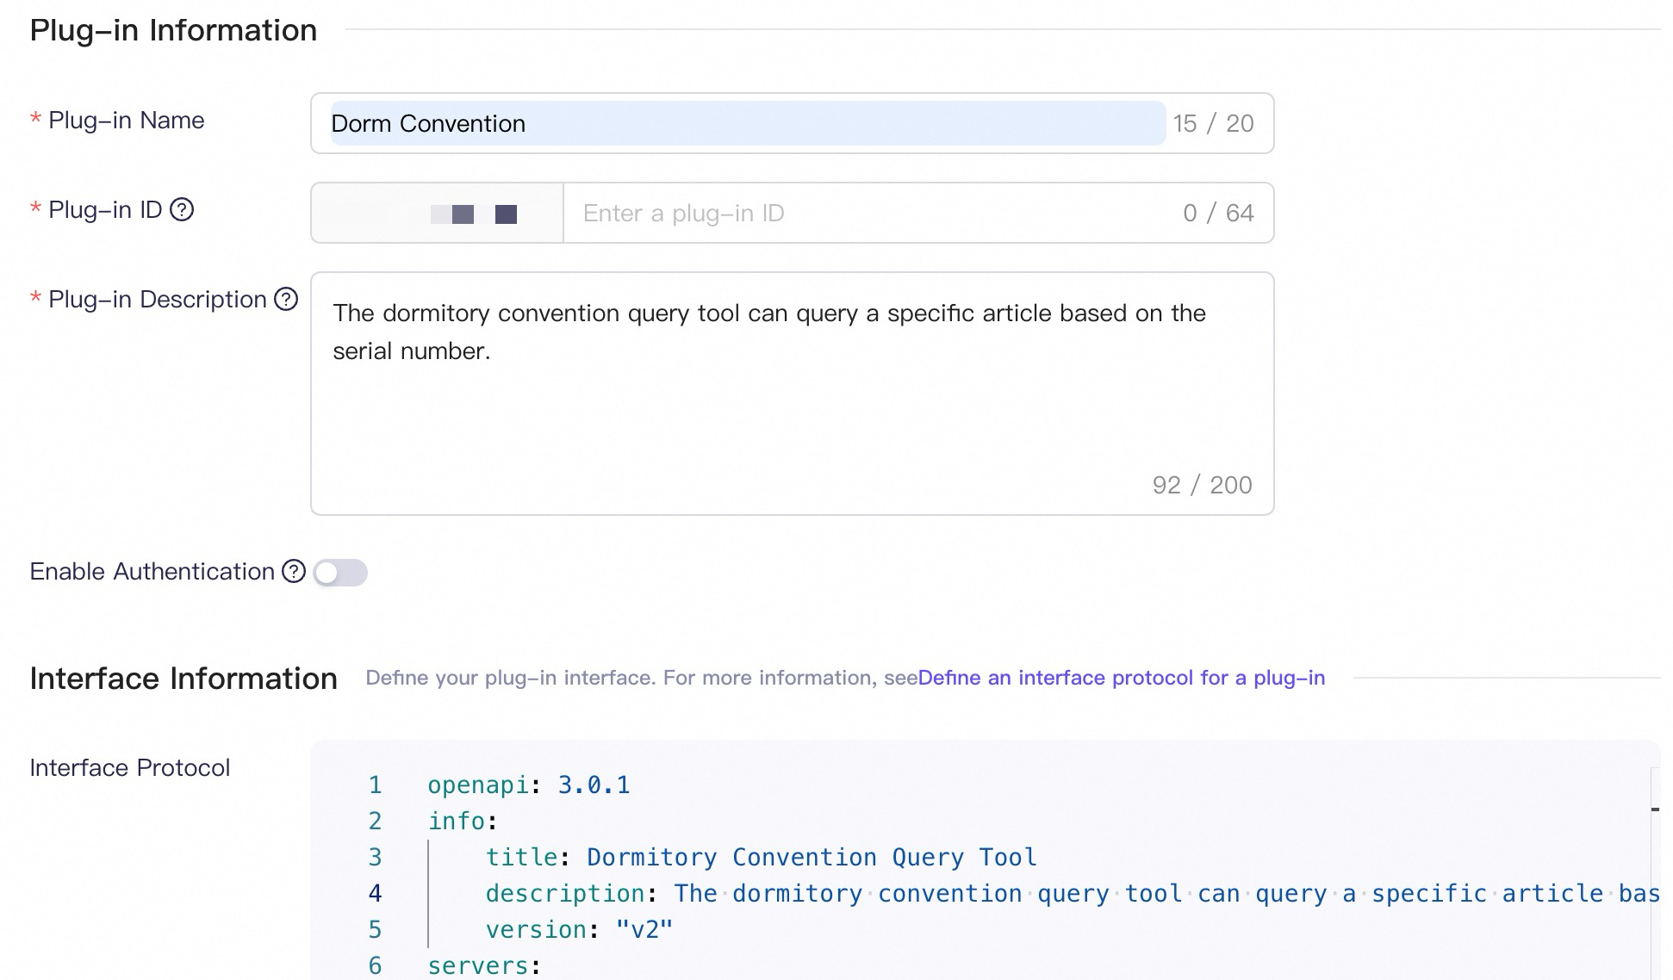The height and width of the screenshot is (980, 1673).
Task: Open Define an interface protocol link
Action: click(1122, 678)
